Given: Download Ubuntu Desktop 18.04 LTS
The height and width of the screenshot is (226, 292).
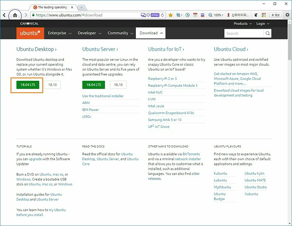Looking at the screenshot, I should pyautogui.click(x=28, y=85).
